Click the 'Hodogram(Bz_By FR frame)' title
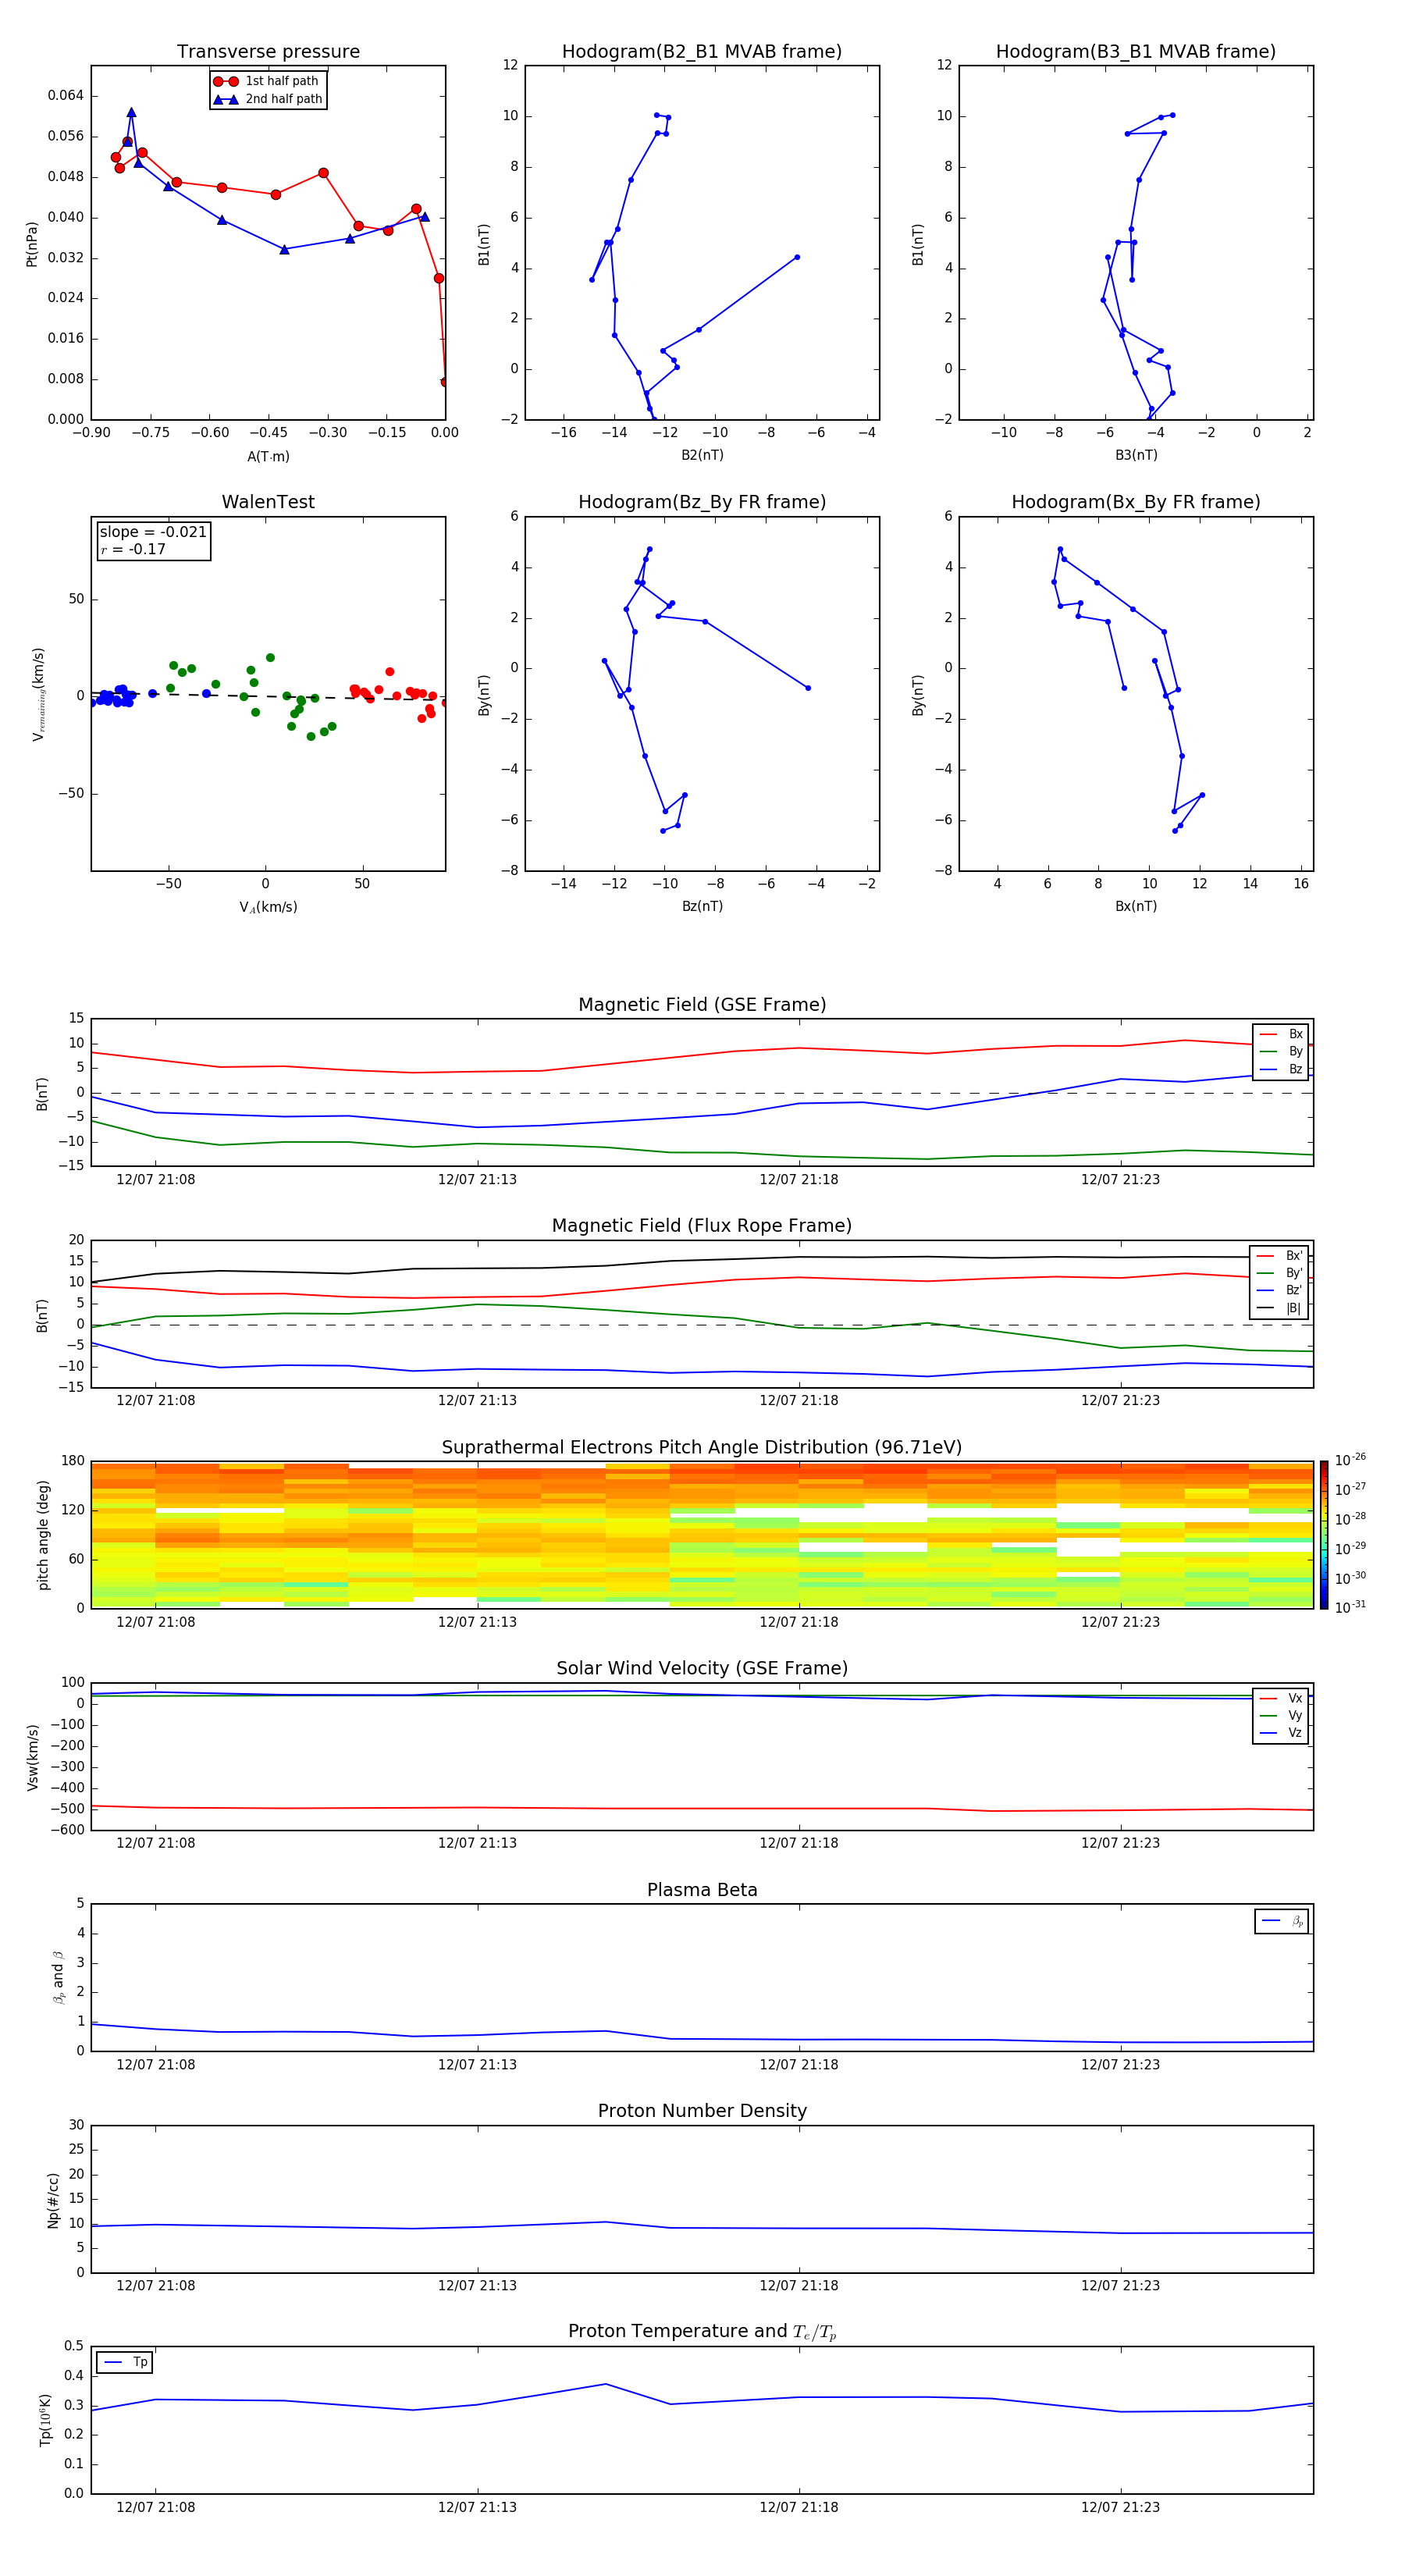Viewport: 1405px width, 2576px height. pos(702,502)
